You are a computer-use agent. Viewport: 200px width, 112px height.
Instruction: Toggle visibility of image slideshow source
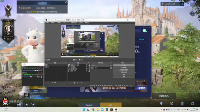pos(87,65)
